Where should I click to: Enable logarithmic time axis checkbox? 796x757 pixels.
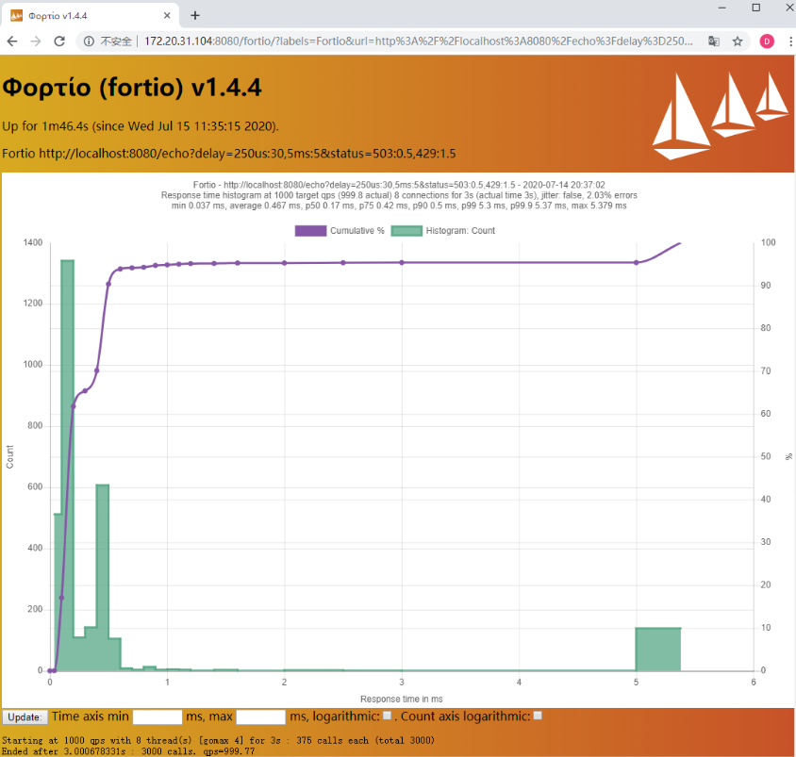tap(387, 716)
